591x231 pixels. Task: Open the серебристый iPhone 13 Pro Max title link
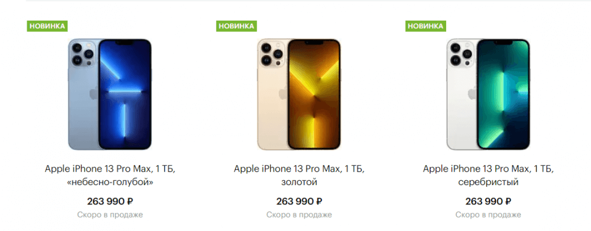[489, 176]
